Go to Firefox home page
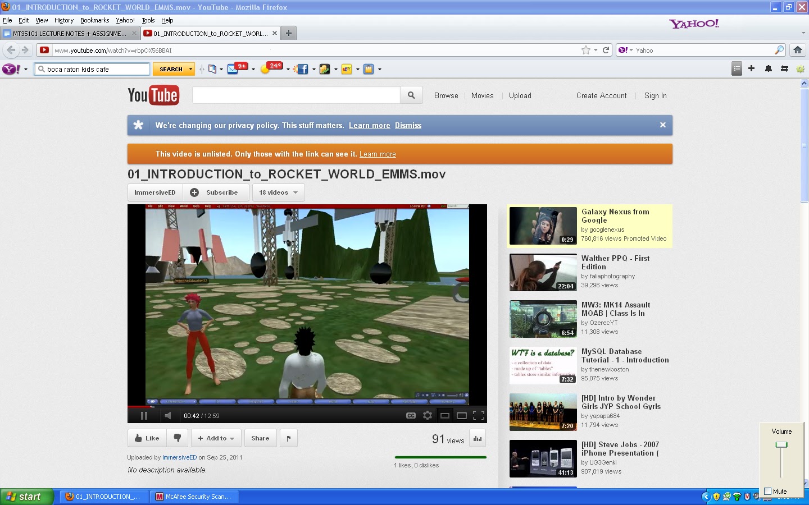Image resolution: width=809 pixels, height=505 pixels. pyautogui.click(x=797, y=50)
